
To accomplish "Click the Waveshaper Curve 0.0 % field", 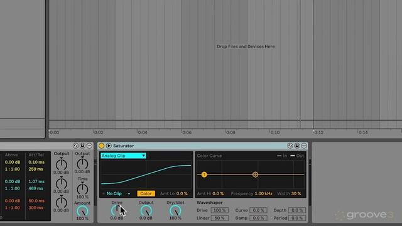I will click(258, 210).
